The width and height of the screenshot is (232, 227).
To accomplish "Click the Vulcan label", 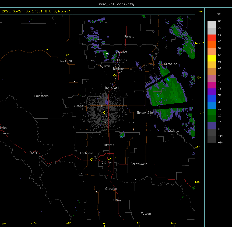I will click(146, 214).
